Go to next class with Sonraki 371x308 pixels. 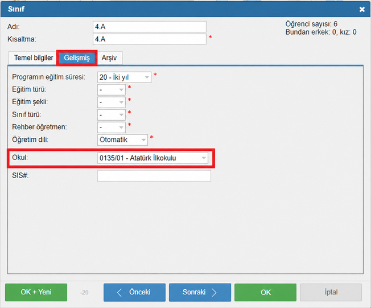[x=200, y=292]
